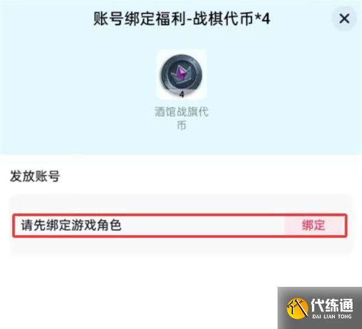This screenshot has width=362, height=329.
Task: Tap the white reward tile behind the coin
Action: 182,75
